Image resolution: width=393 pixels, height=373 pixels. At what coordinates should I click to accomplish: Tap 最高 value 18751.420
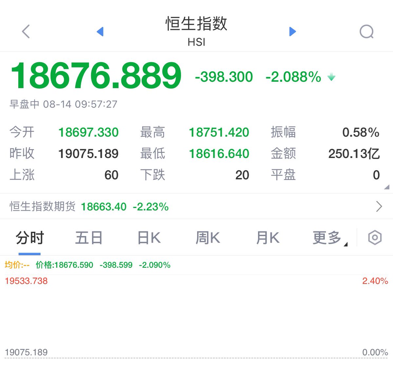click(x=219, y=132)
